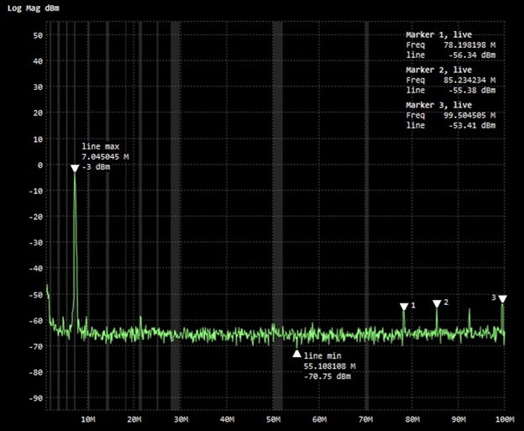Click the 10M tick on frequency axis
The width and height of the screenshot is (524, 431).
[87, 418]
